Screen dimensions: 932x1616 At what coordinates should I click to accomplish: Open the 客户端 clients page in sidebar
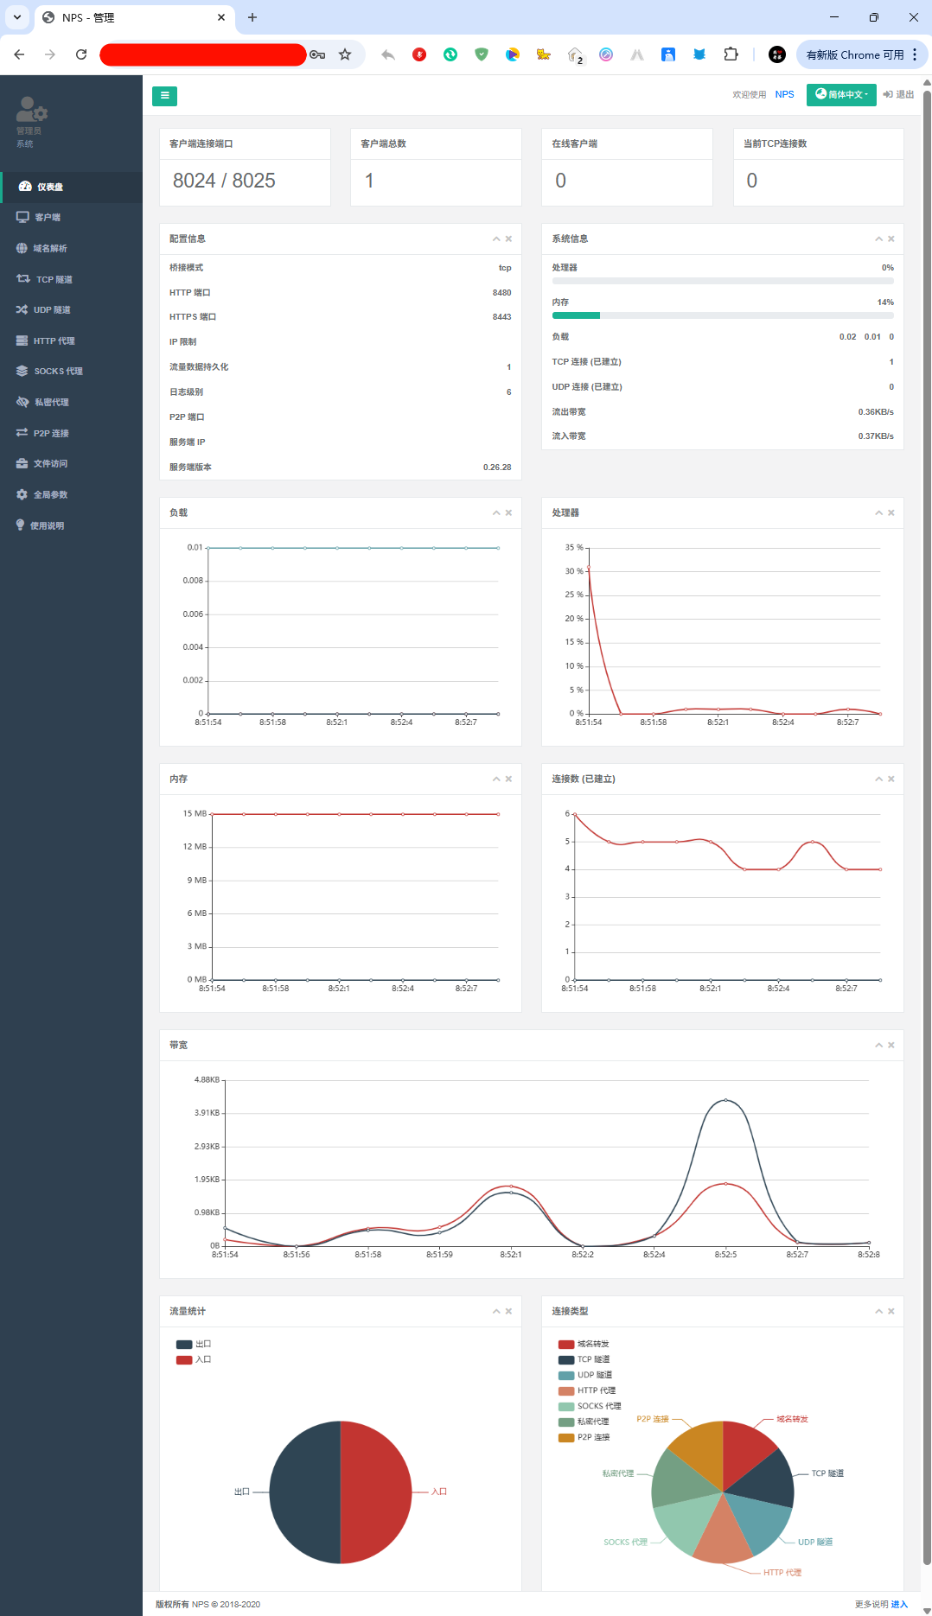click(47, 218)
